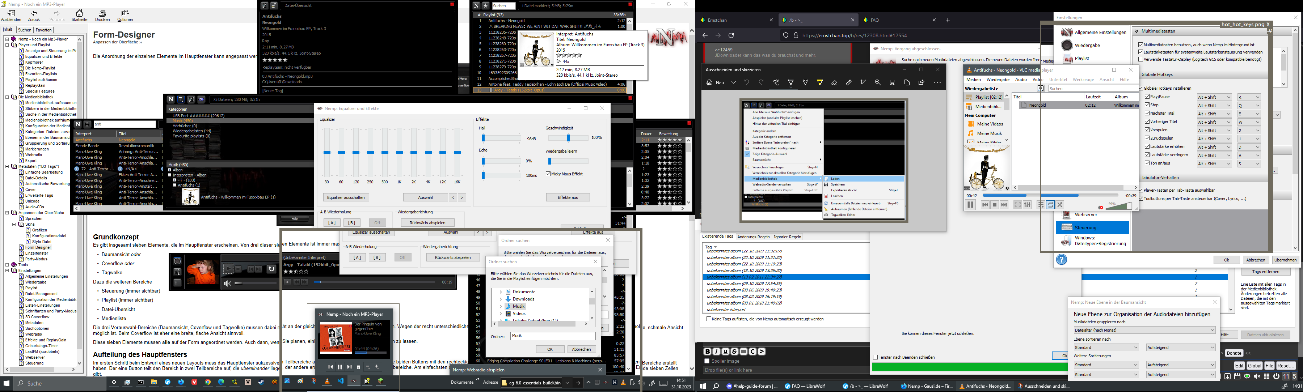The image size is (1303, 392).
Task: Mute VLC via the speaker icon
Action: click(x=1101, y=207)
